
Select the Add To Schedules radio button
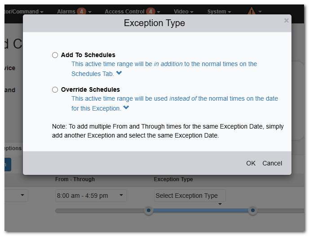pyautogui.click(x=55, y=55)
